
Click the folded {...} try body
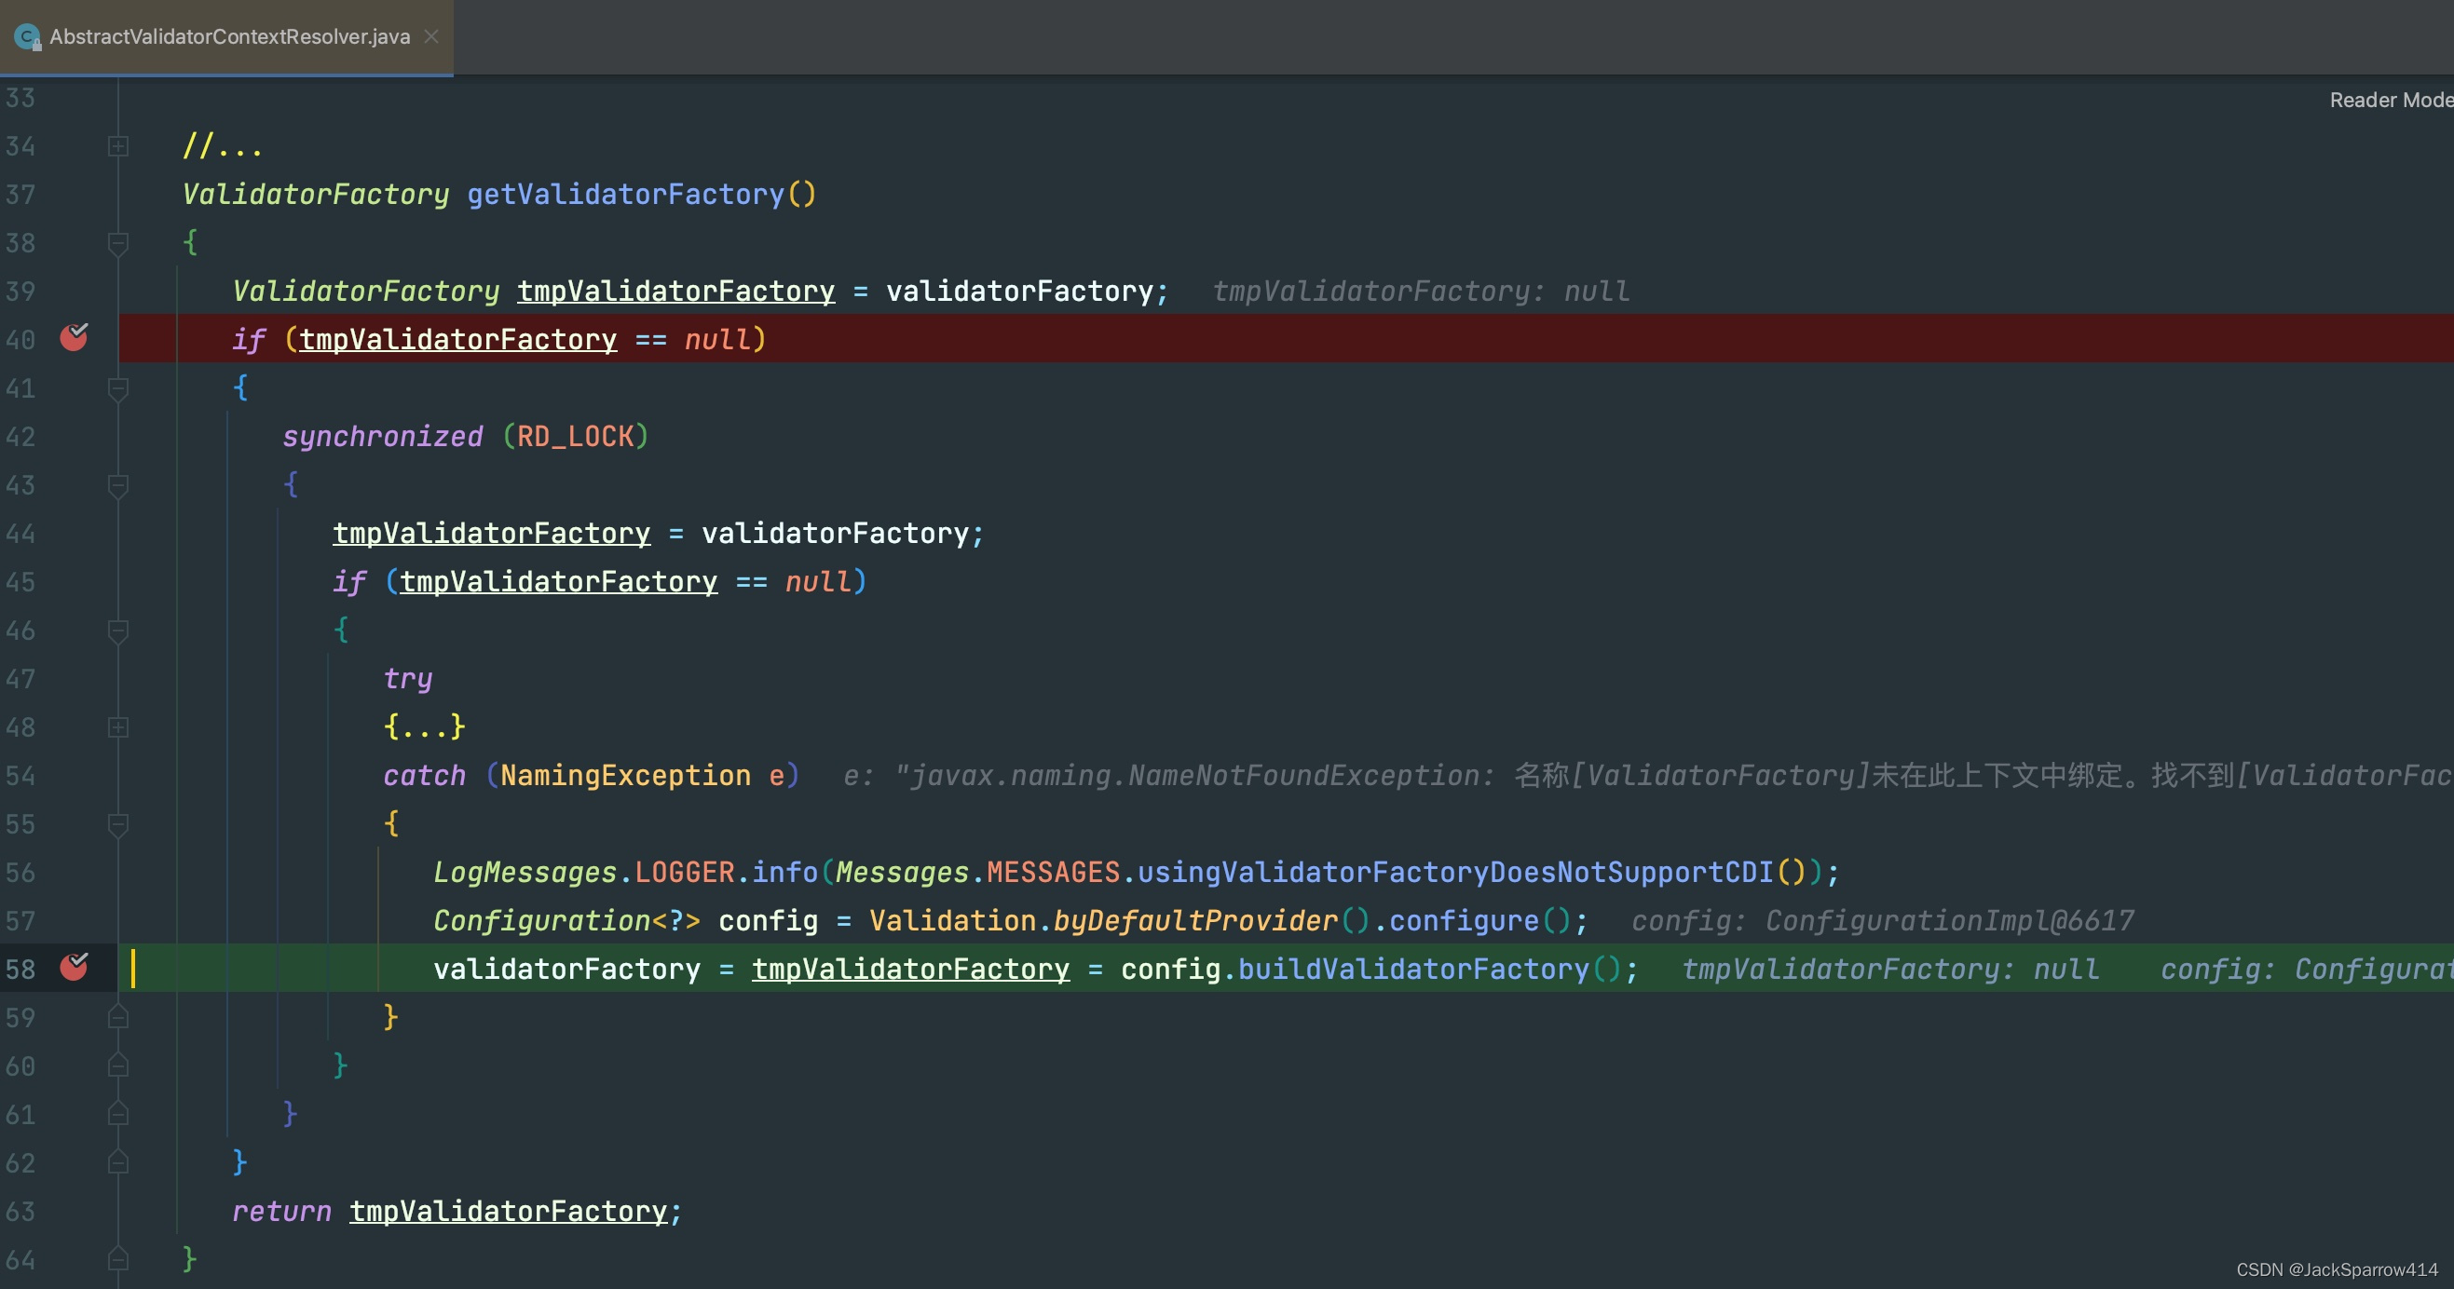click(x=424, y=726)
